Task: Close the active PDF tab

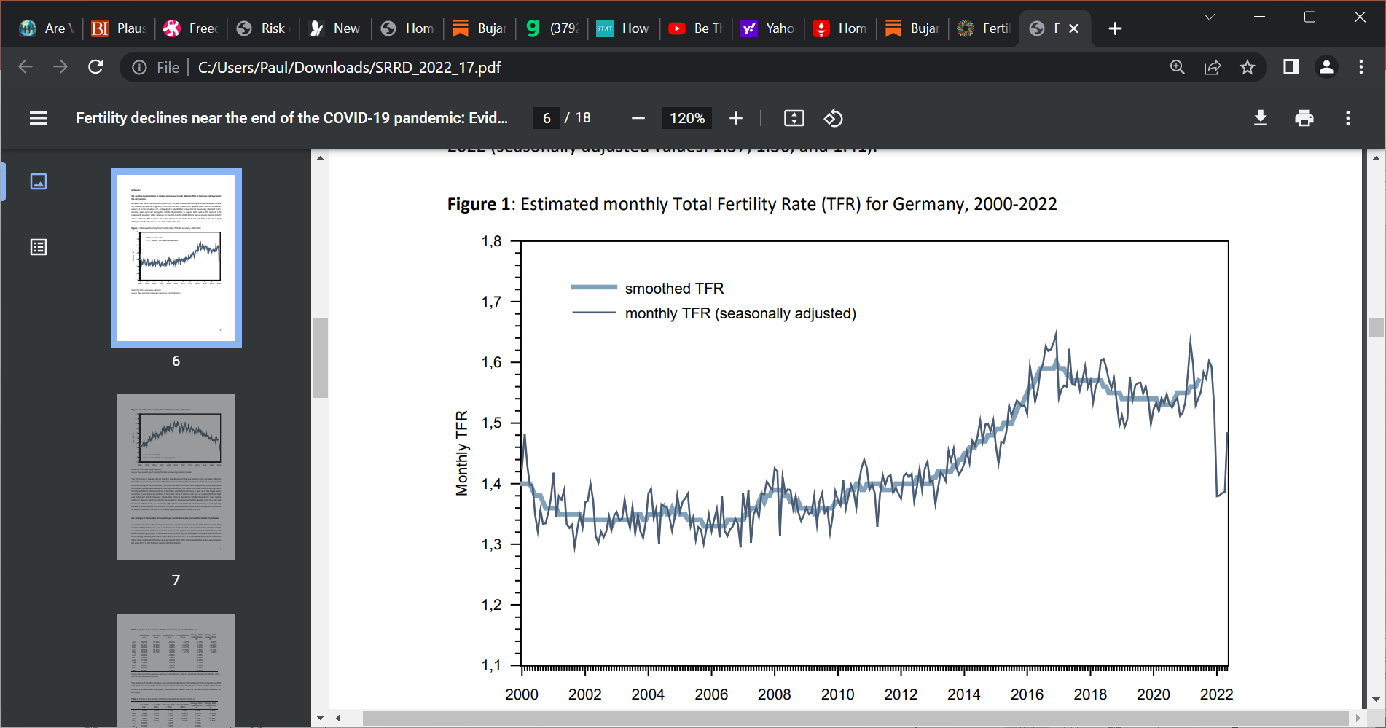Action: [1074, 28]
